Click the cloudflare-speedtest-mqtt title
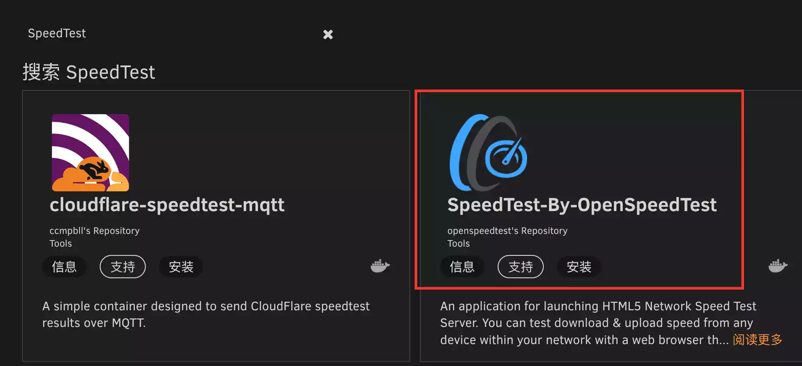 [167, 205]
